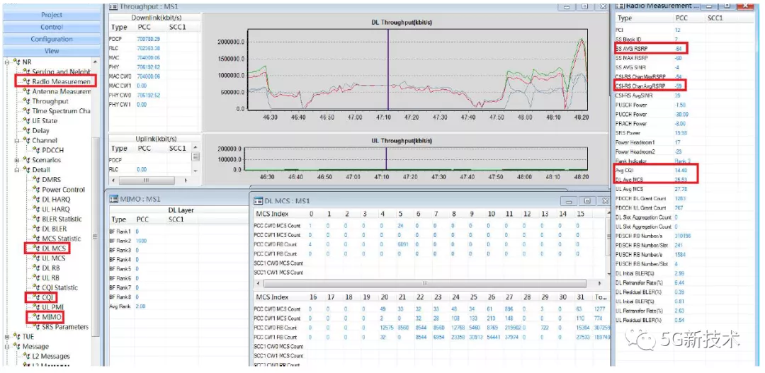
Task: Click the MCS Index column header 27
Action: pyautogui.click(x=509, y=297)
